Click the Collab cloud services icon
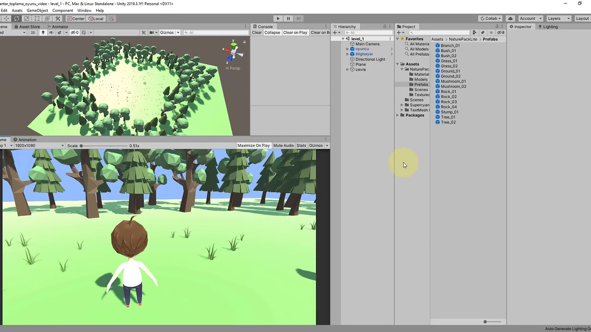The width and height of the screenshot is (591, 332). click(x=510, y=18)
